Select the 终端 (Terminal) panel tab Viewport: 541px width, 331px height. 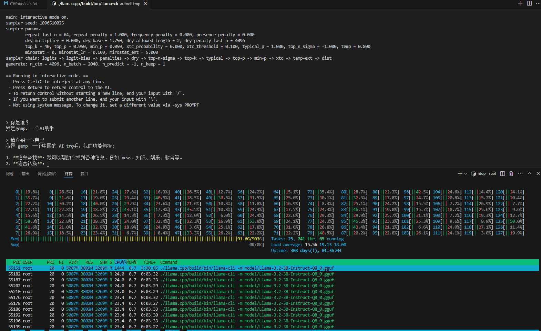coord(69,174)
